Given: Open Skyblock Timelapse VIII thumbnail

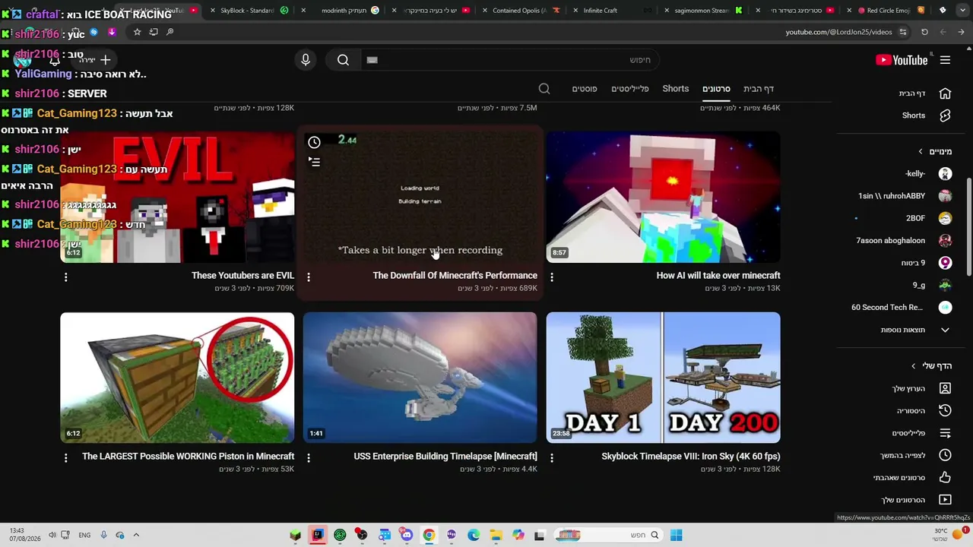Looking at the screenshot, I should click(663, 378).
